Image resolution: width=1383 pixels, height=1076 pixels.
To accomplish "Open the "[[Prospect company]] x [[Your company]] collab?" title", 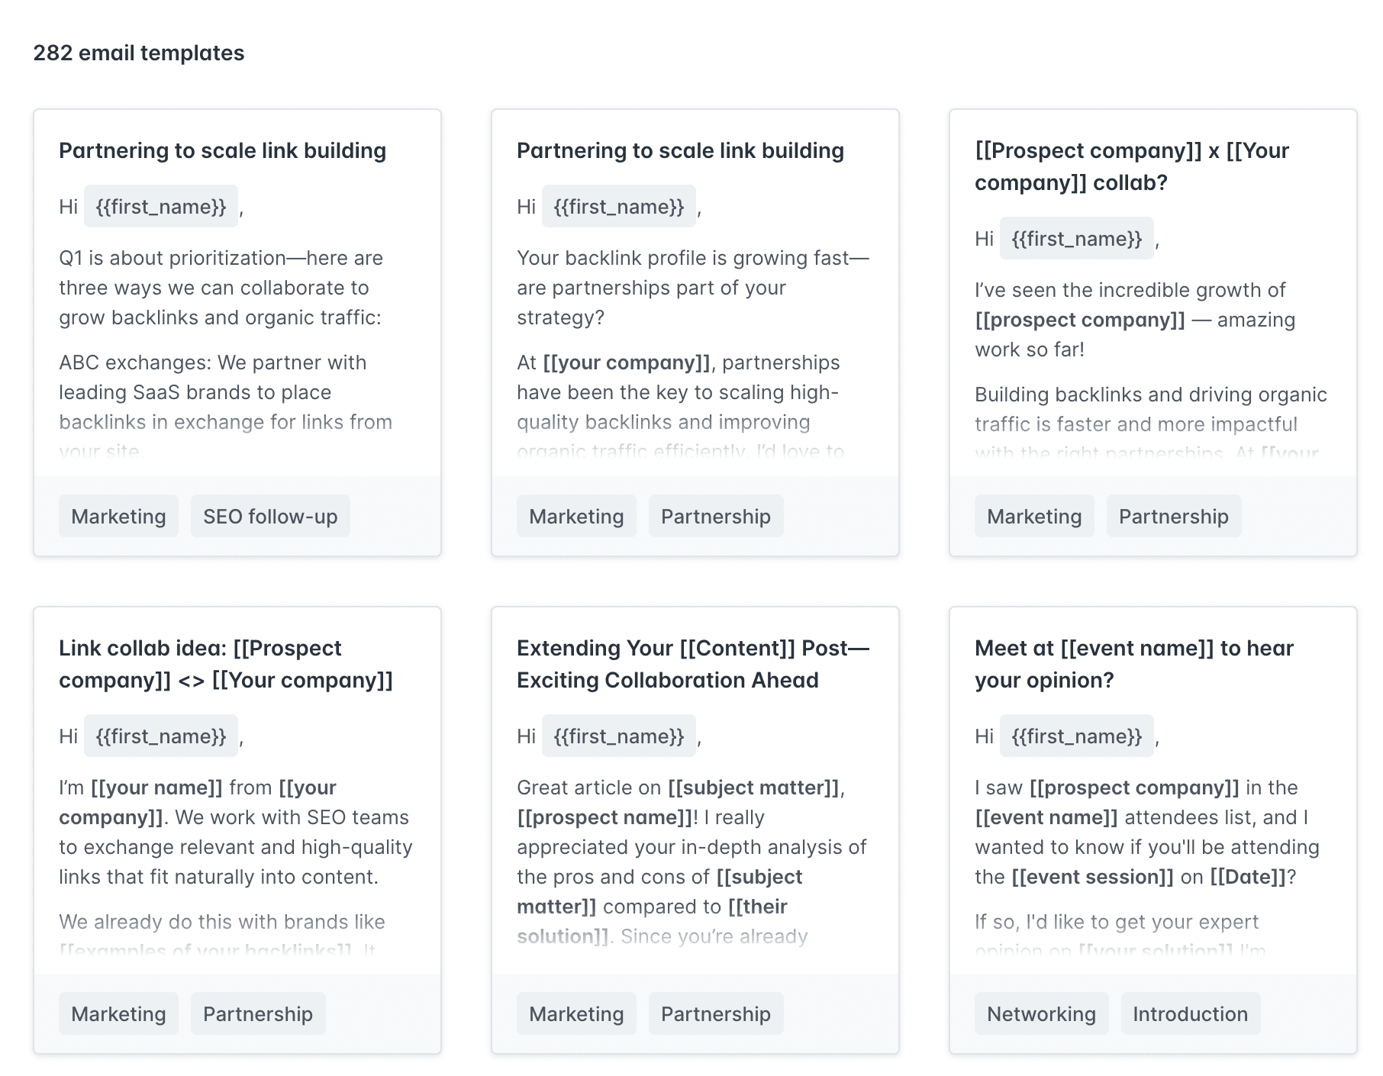I will pos(1131,166).
